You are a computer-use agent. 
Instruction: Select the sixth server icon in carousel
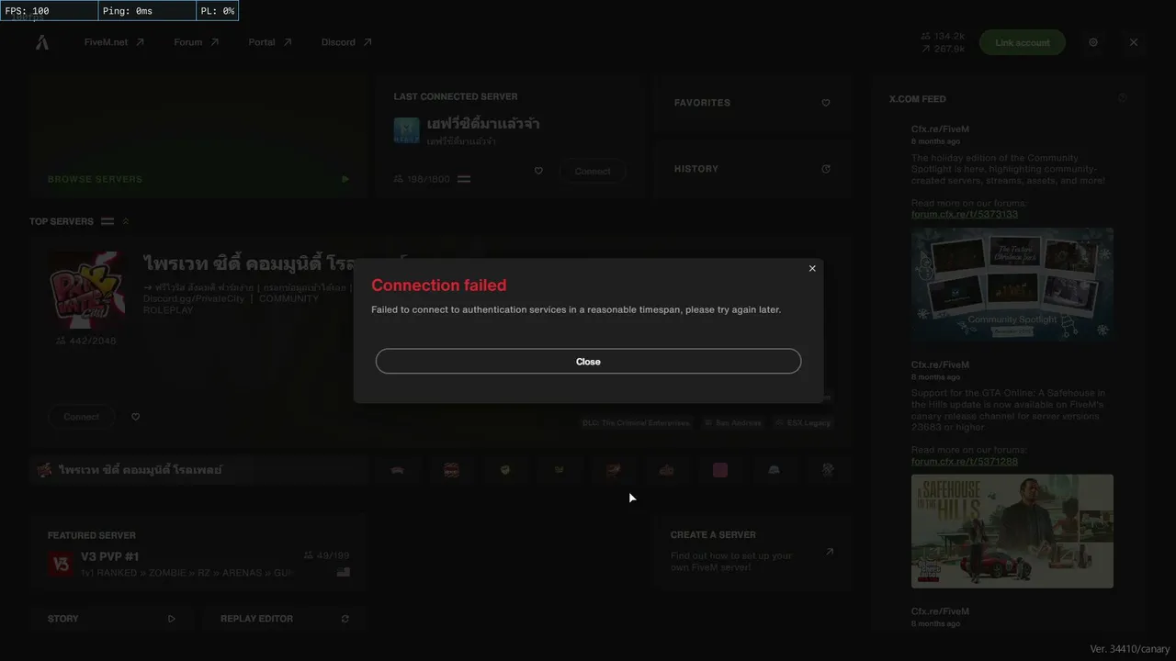[666, 470]
